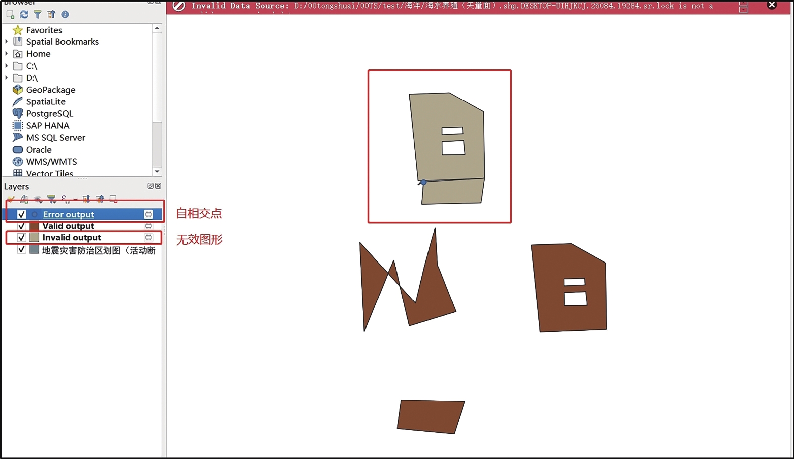Open the Browser filter funnel icon
Viewport: 794px width, 459px height.
coord(38,14)
